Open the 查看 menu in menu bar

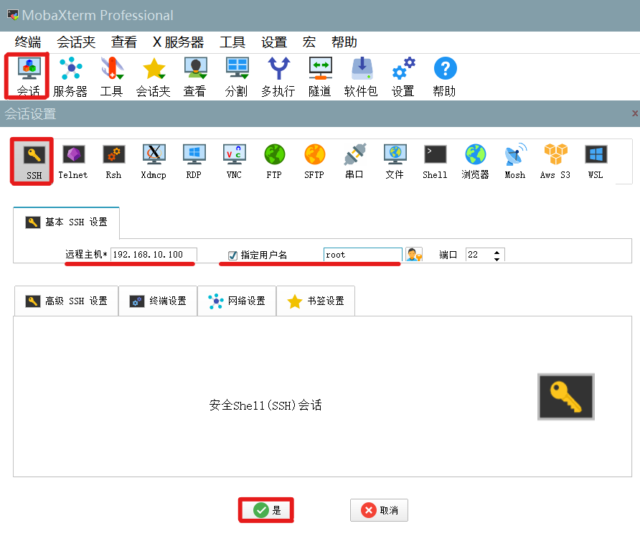pyautogui.click(x=123, y=42)
